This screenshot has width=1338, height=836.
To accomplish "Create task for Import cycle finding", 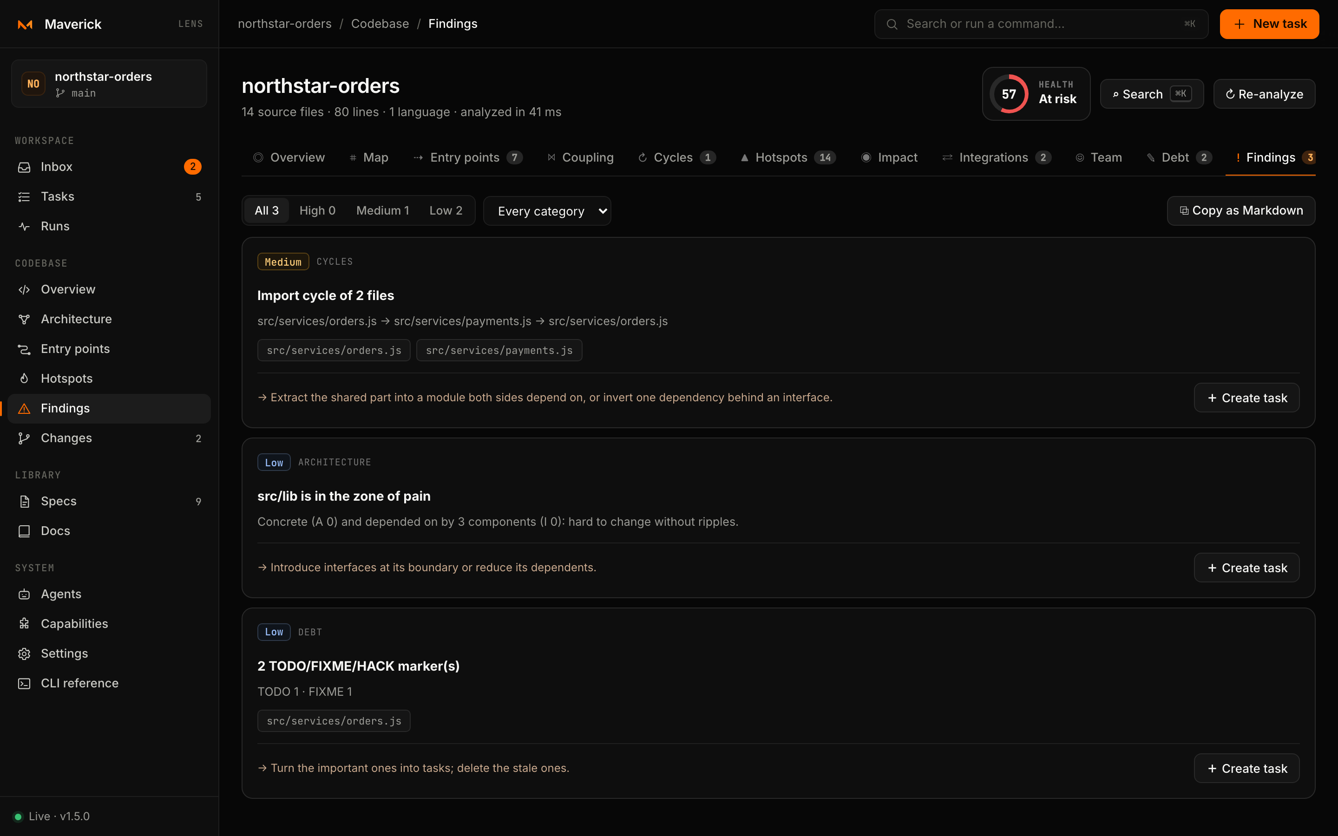I will [x=1246, y=398].
